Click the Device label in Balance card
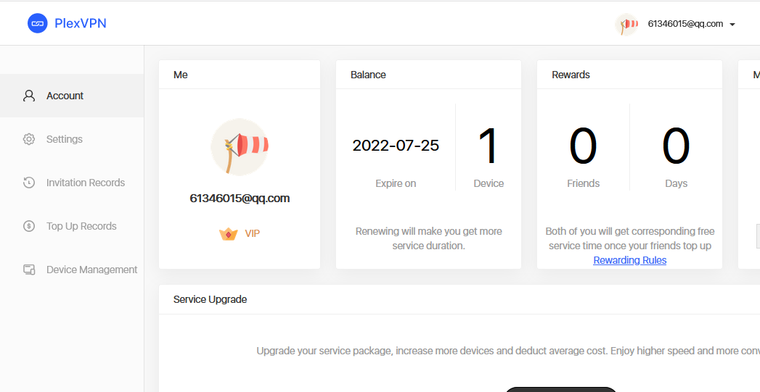The height and width of the screenshot is (392, 760). (x=489, y=183)
